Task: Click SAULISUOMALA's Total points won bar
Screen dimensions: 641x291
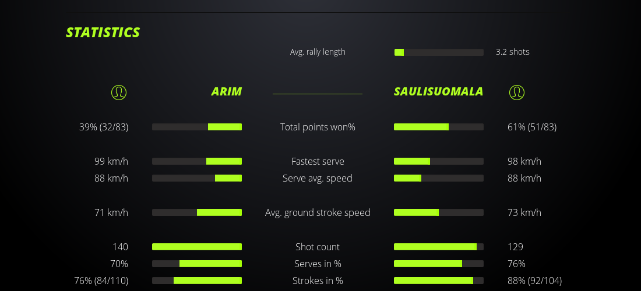Action: click(x=439, y=127)
